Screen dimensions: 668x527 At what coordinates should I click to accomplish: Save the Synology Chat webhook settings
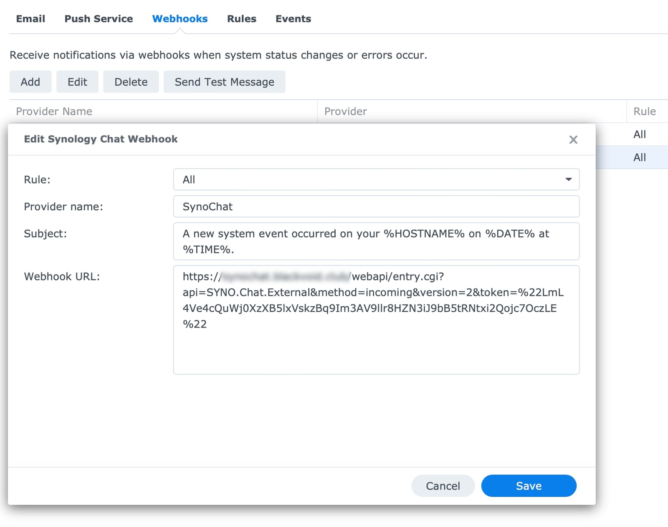coord(529,486)
